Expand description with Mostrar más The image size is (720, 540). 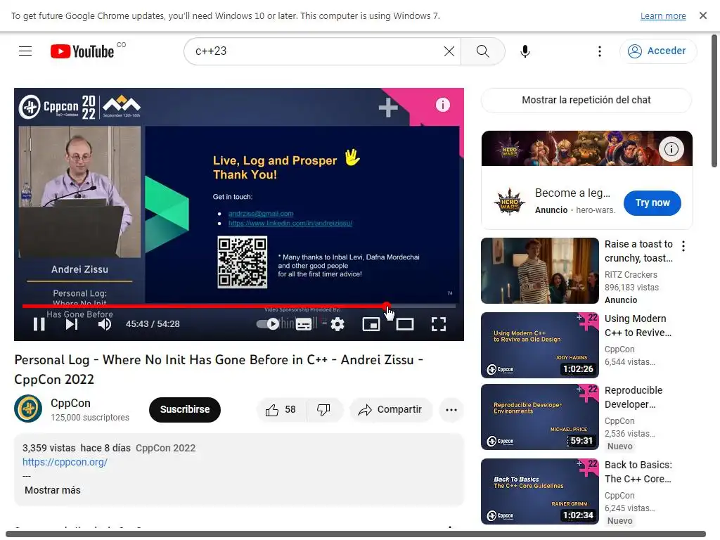(x=52, y=490)
